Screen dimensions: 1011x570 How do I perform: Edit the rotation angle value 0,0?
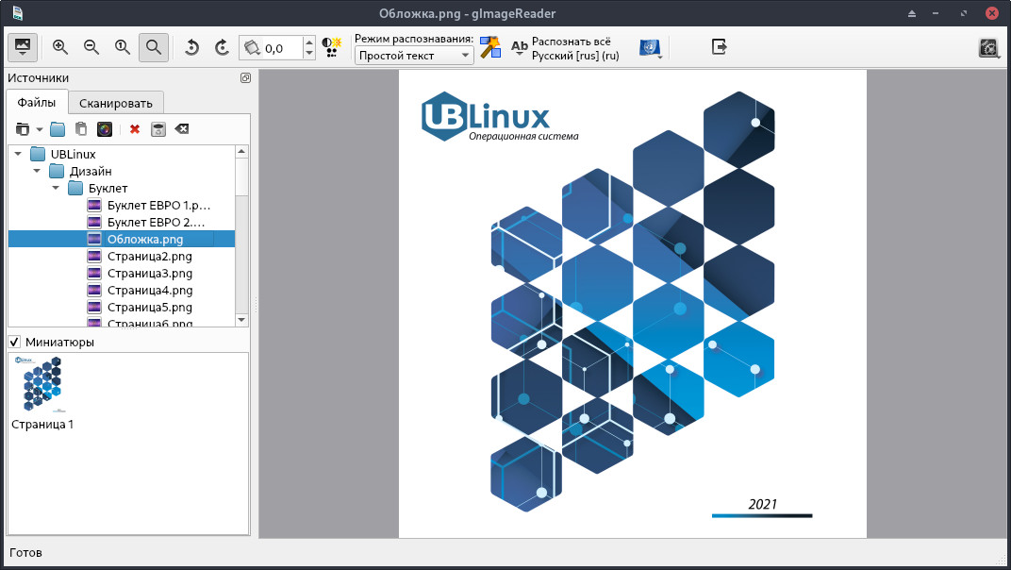[282, 48]
